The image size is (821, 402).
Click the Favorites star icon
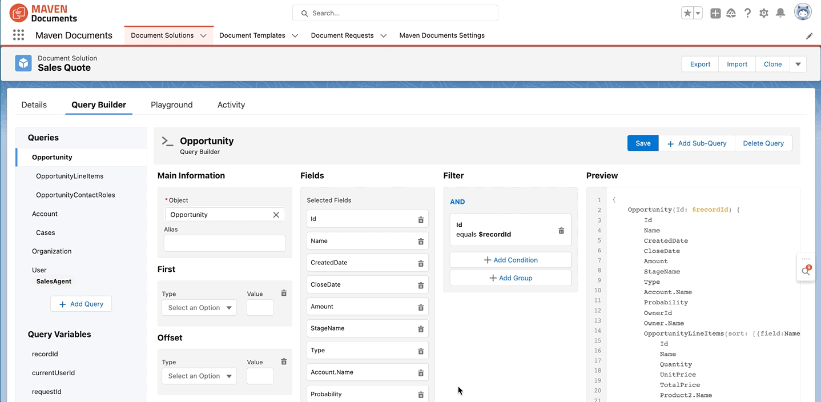687,13
